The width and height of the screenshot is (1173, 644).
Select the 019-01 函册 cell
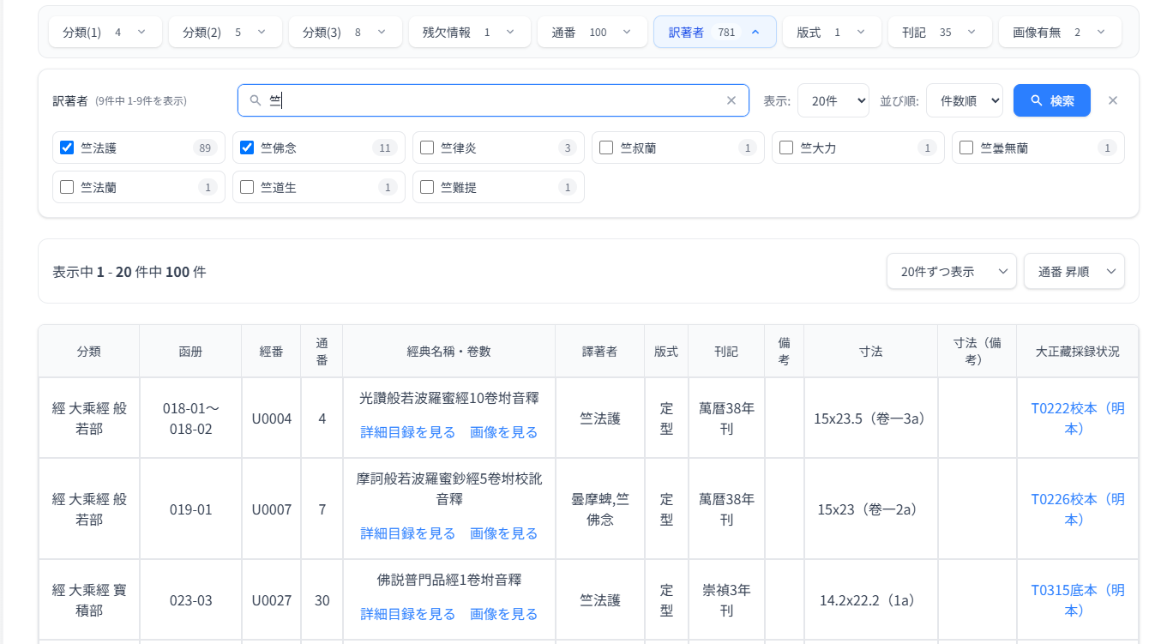[190, 509]
